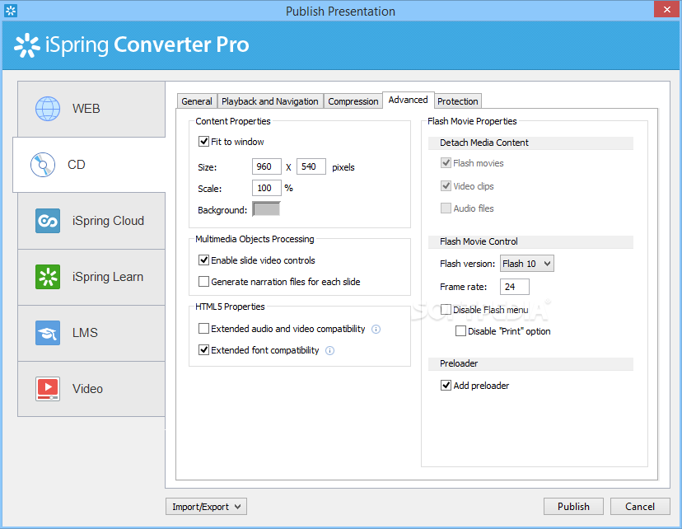Disable slide video controls checkbox
The width and height of the screenshot is (682, 529).
point(203,260)
